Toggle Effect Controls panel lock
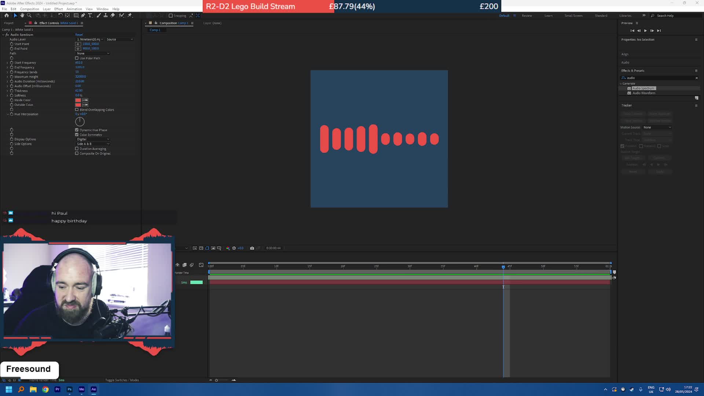The height and width of the screenshot is (396, 704). coord(36,23)
